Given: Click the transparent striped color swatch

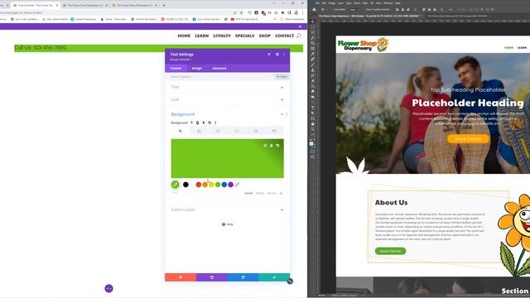Looking at the screenshot, I should point(237,185).
